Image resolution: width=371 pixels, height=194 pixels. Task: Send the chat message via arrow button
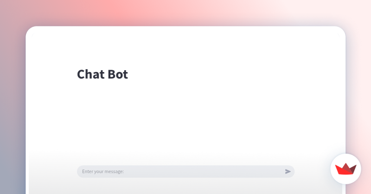tap(288, 172)
